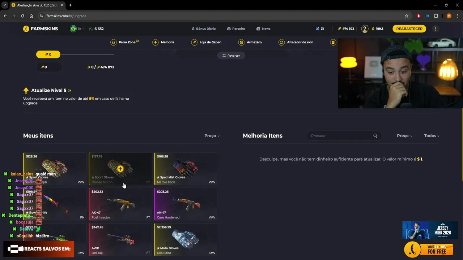This screenshot has width=463, height=260.
Task: Click the Jersey MIBR 2026 banner
Action: tap(430, 230)
